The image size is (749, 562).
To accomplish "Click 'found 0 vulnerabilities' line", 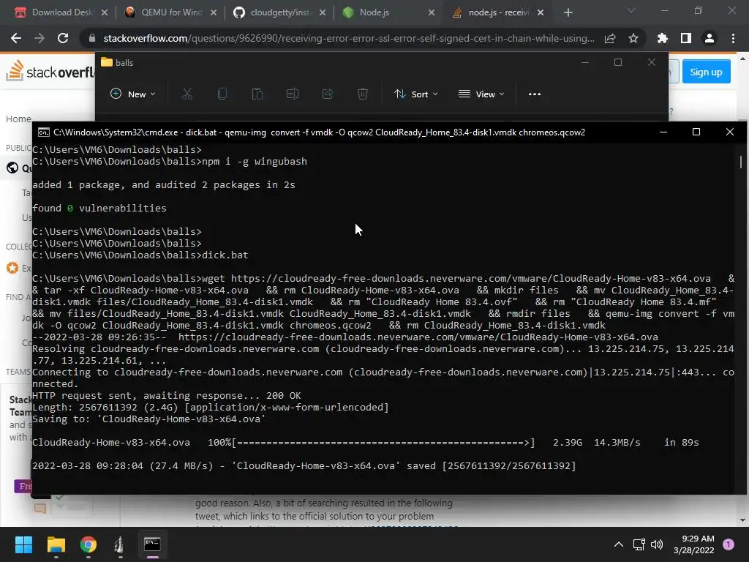I will [99, 209].
